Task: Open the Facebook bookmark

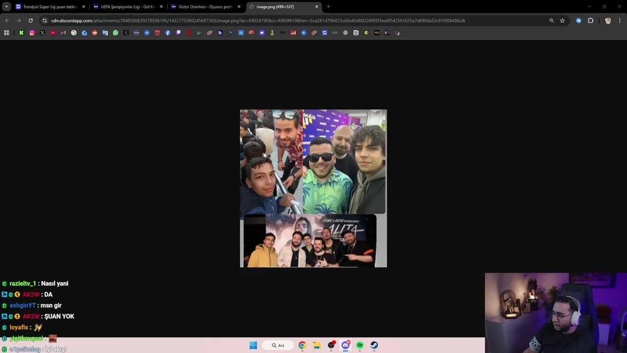Action: (168, 33)
